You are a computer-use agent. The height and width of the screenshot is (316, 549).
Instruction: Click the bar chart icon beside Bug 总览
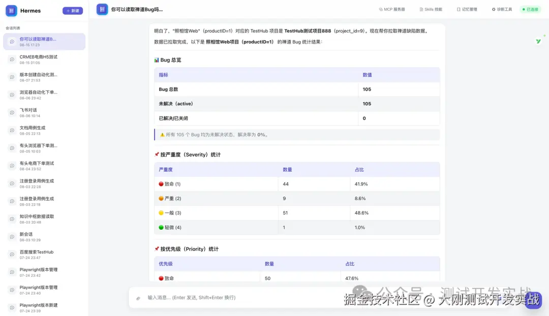[157, 60]
